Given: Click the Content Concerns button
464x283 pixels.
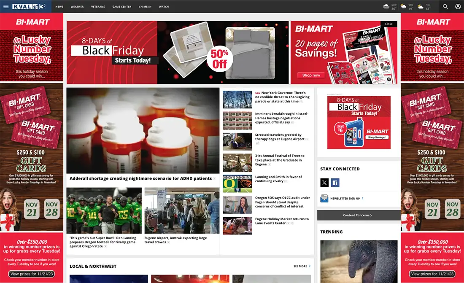Looking at the screenshot, I should tap(359, 215).
